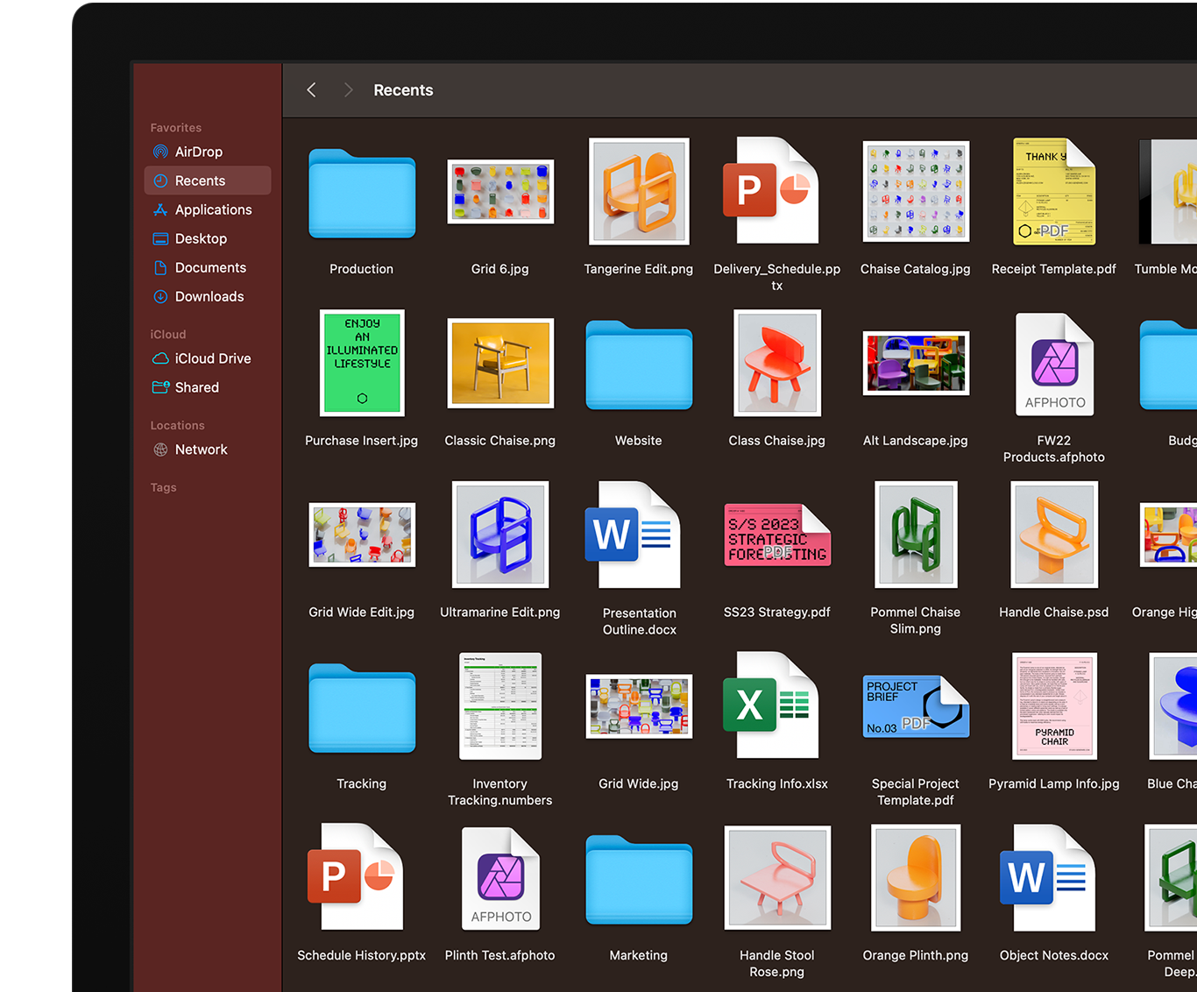Select the Class Chaise.jpg thumbnail
Image resolution: width=1197 pixels, height=992 pixels.
pyautogui.click(x=777, y=363)
